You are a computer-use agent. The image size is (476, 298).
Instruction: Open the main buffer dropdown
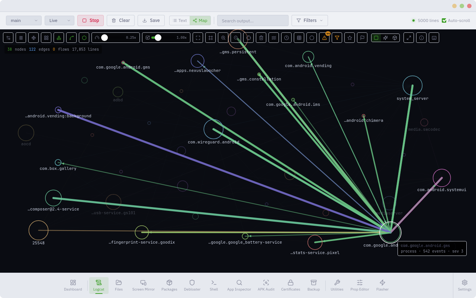point(24,20)
